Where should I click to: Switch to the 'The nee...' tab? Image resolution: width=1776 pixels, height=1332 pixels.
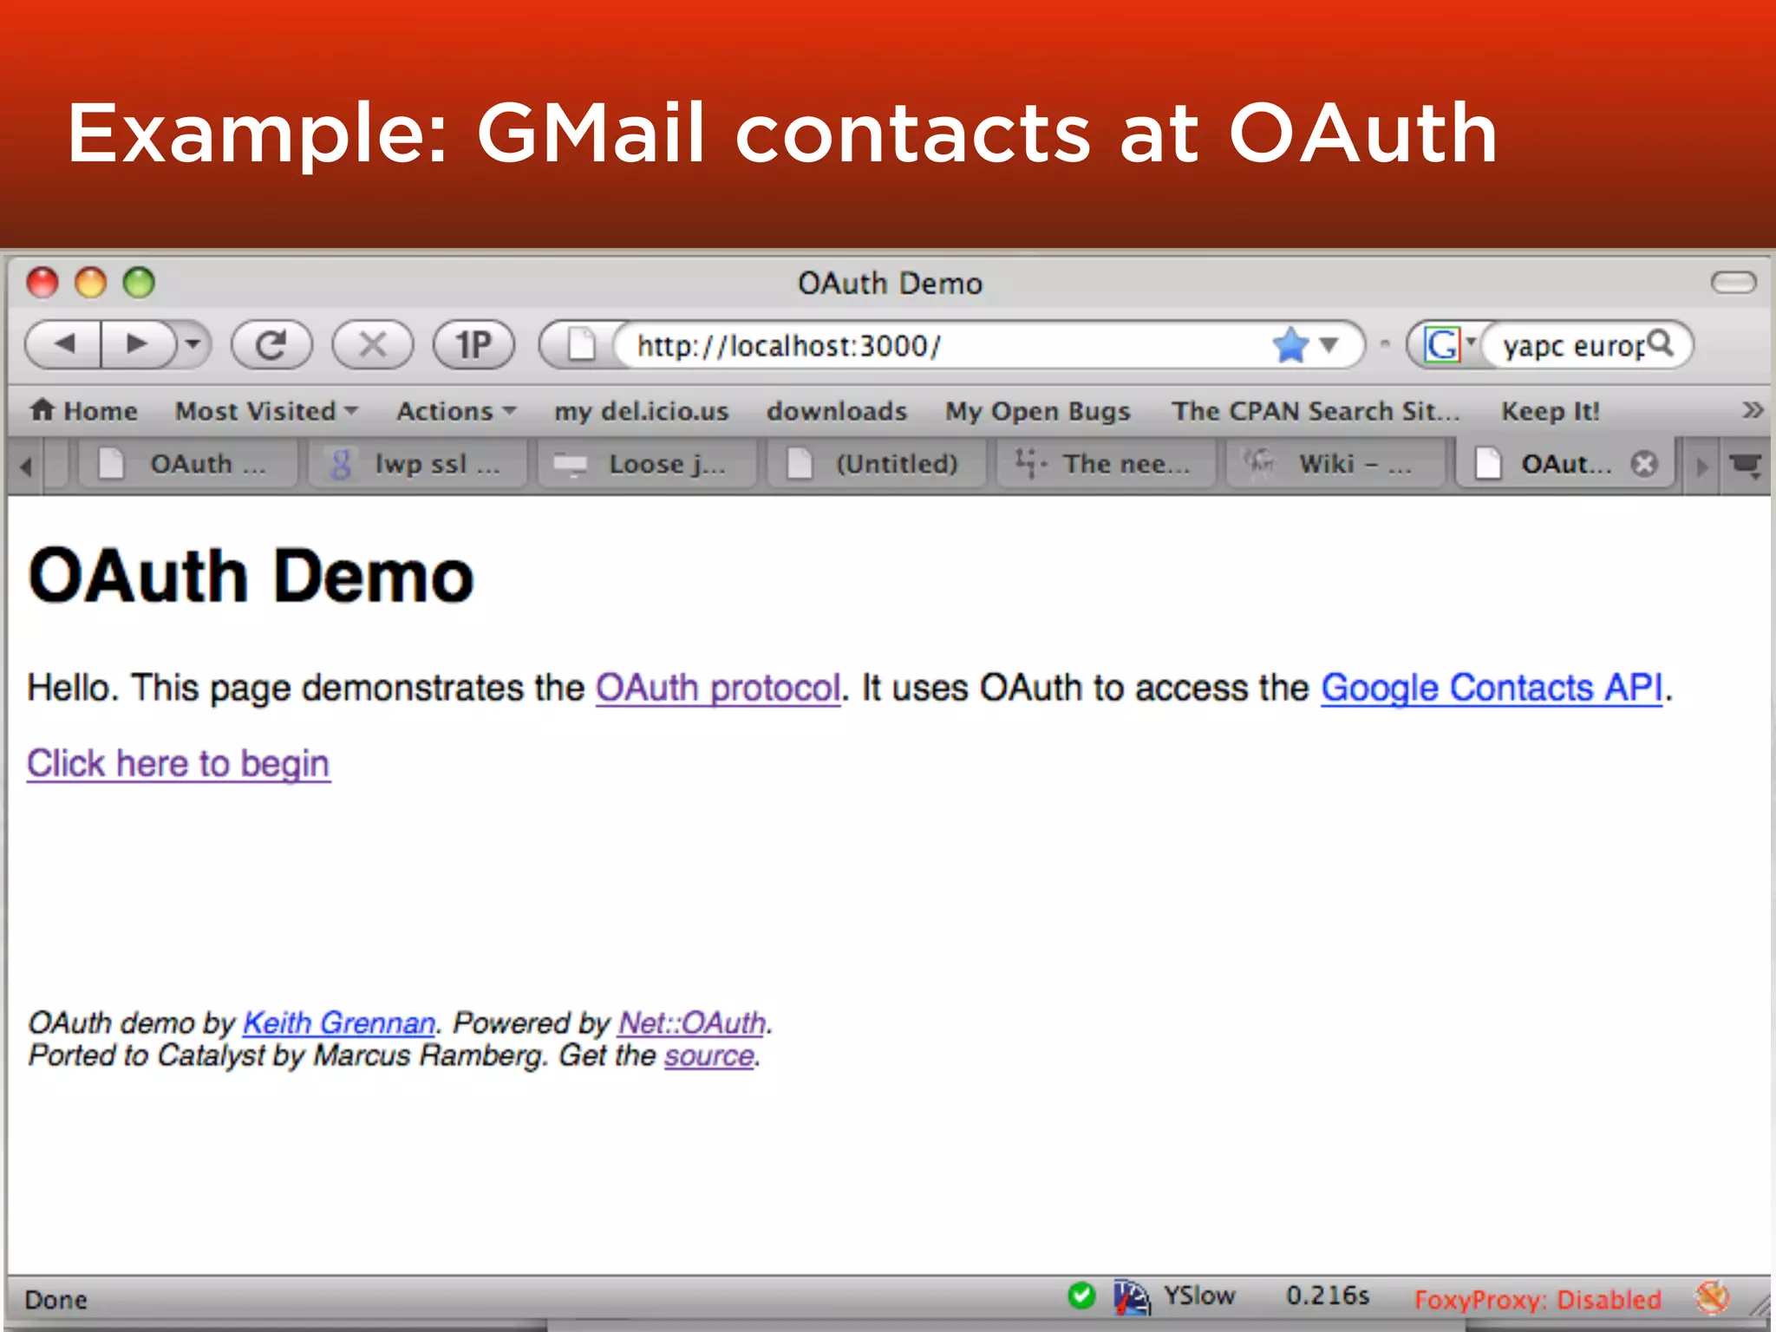(1106, 464)
